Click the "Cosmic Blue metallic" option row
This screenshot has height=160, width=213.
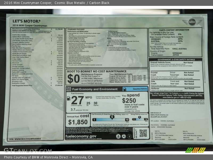(x=37, y=35)
